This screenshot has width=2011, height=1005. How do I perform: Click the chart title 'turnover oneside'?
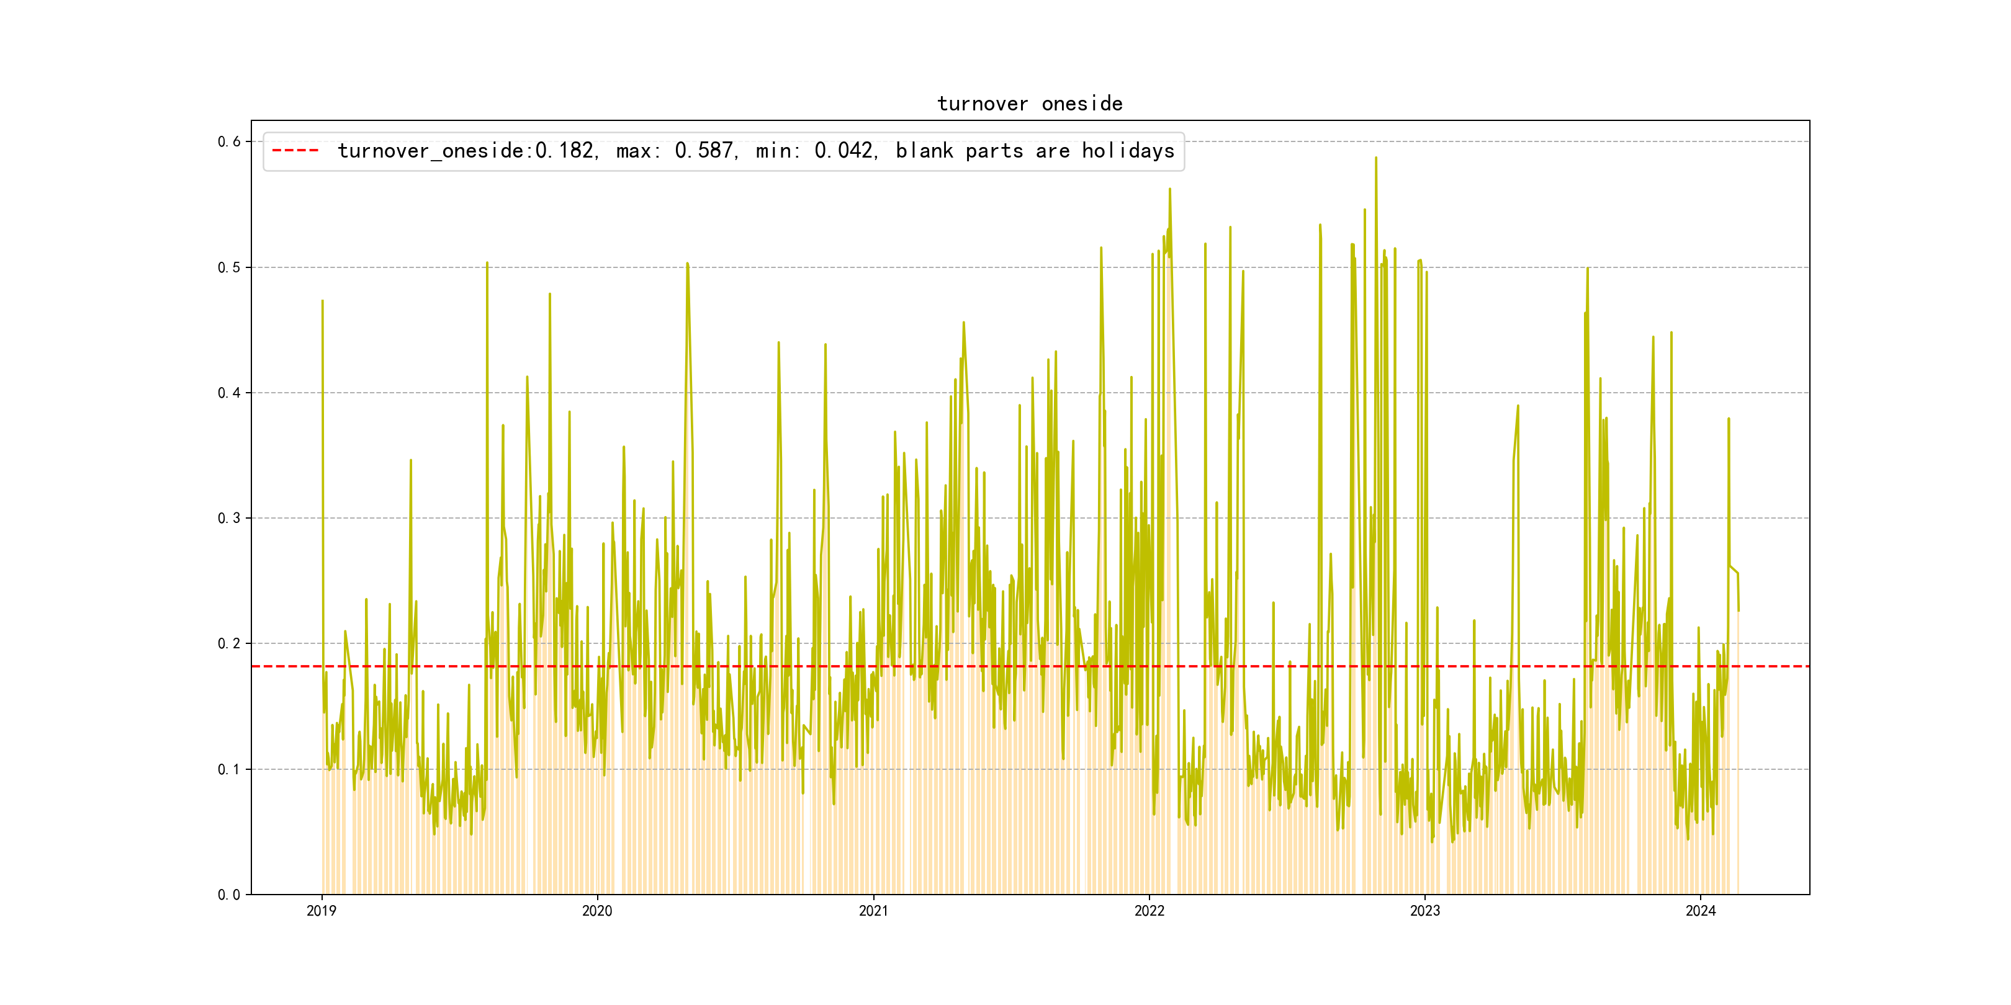[1030, 104]
